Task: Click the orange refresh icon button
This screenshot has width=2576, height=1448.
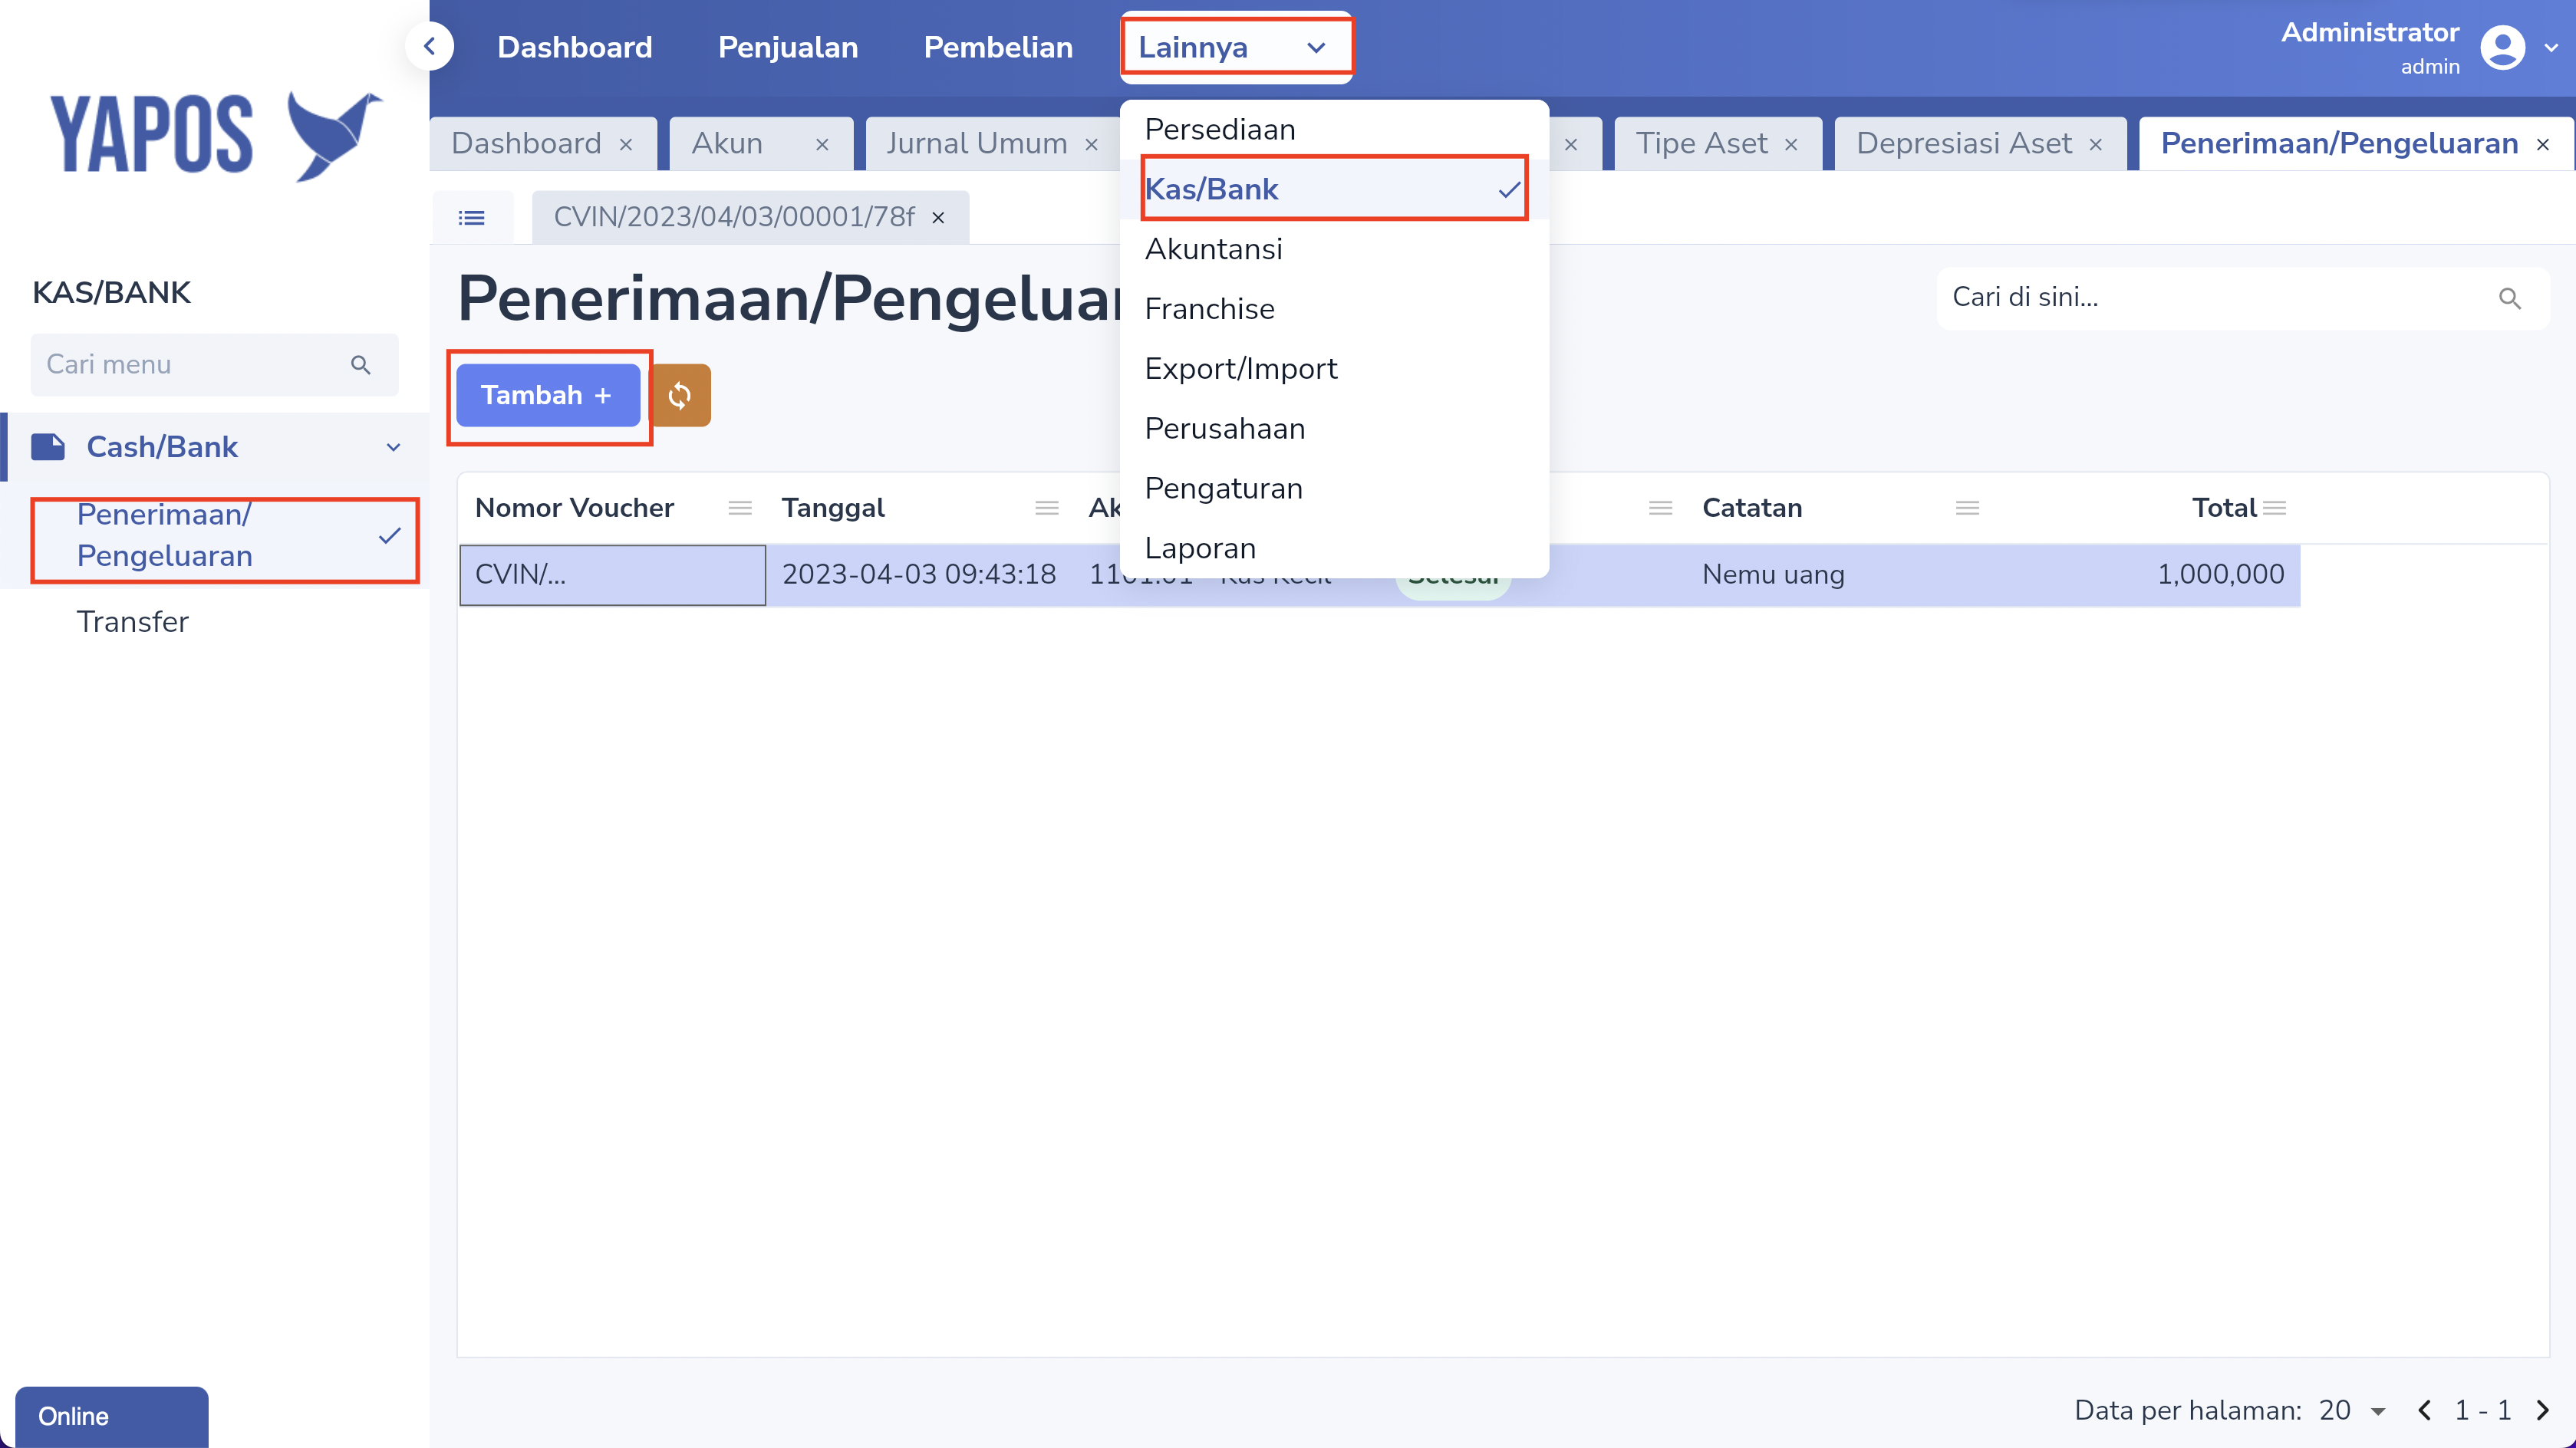Action: tap(680, 395)
